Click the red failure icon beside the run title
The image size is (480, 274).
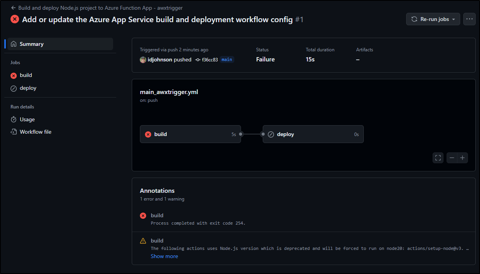[x=15, y=19]
